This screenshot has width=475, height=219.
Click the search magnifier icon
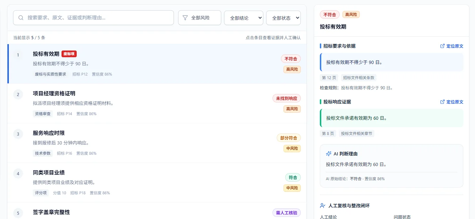[21, 18]
